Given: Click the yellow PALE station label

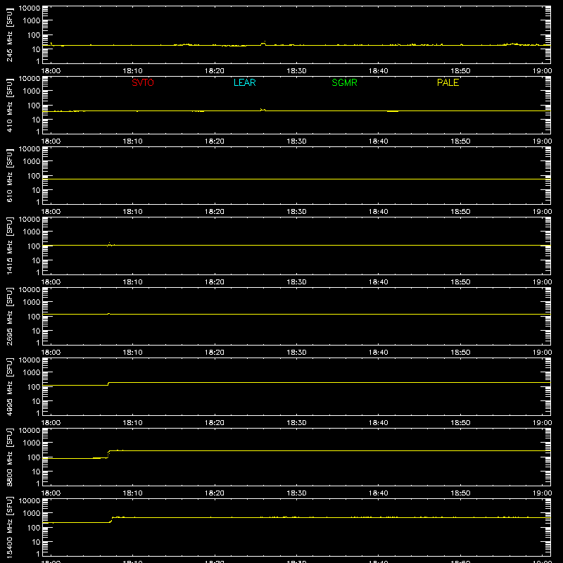Looking at the screenshot, I should point(448,82).
